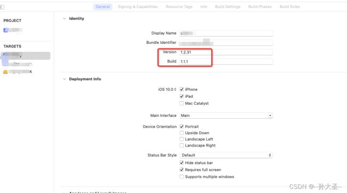Enable Landscape Left orientation
This screenshot has height=193, width=347.
pyautogui.click(x=182, y=139)
